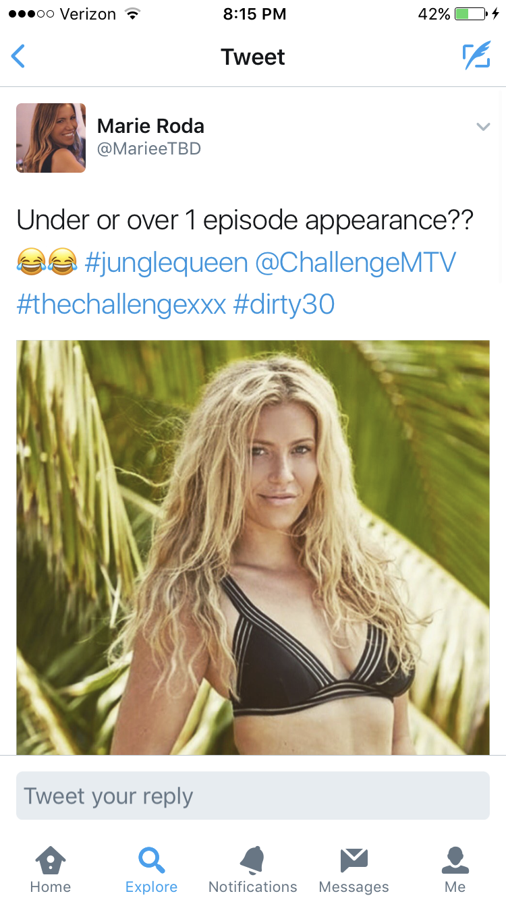Open Marie Roda's profile picture
The image size is (506, 900).
(x=51, y=138)
